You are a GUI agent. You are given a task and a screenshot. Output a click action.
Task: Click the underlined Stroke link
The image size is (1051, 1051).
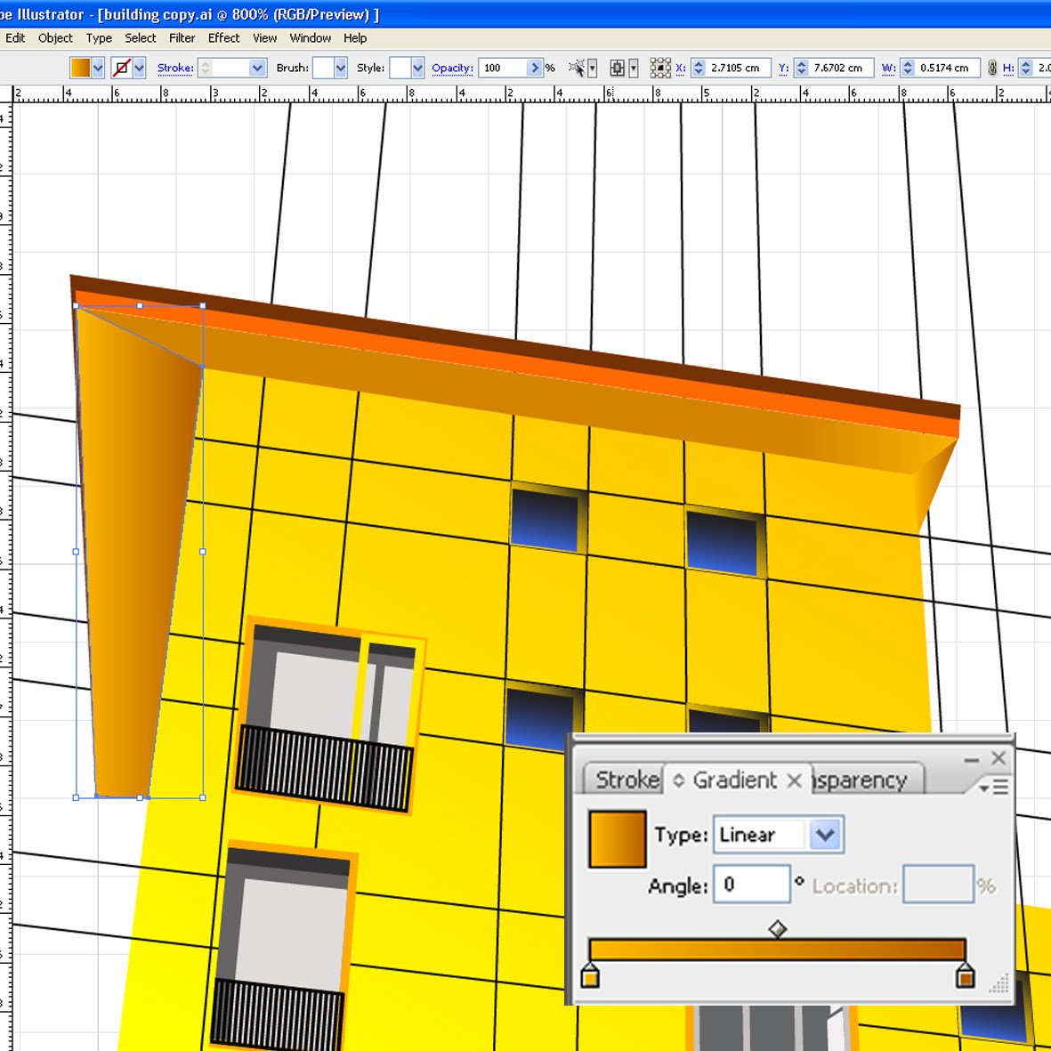(x=174, y=68)
